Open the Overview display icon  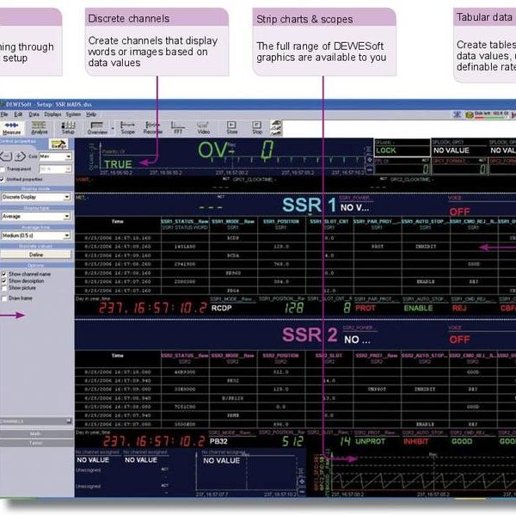[x=97, y=127]
